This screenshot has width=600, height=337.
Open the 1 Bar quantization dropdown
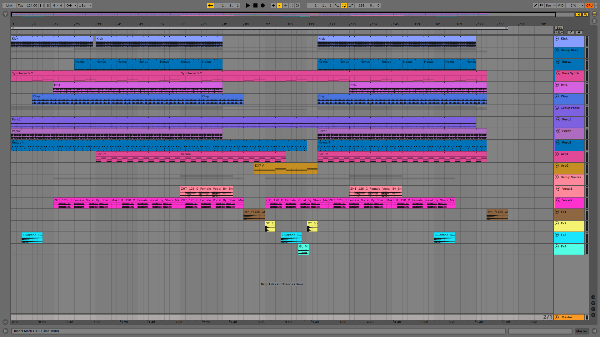click(x=85, y=5)
